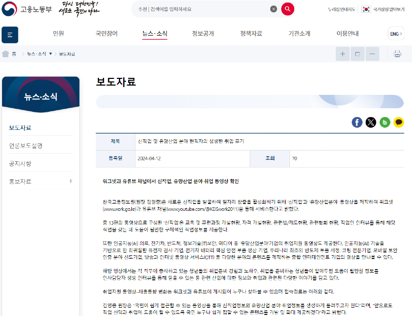Screen dimensions: 412x316
Task: Click the 등록일 label cell
Action: point(115,158)
